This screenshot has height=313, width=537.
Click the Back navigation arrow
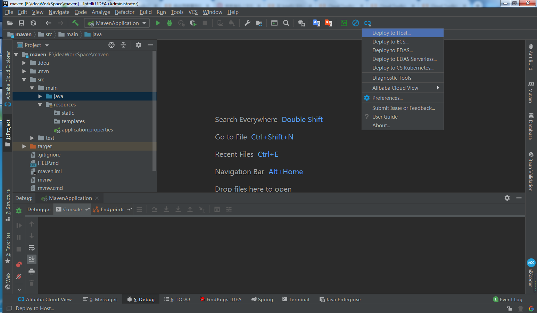click(48, 23)
